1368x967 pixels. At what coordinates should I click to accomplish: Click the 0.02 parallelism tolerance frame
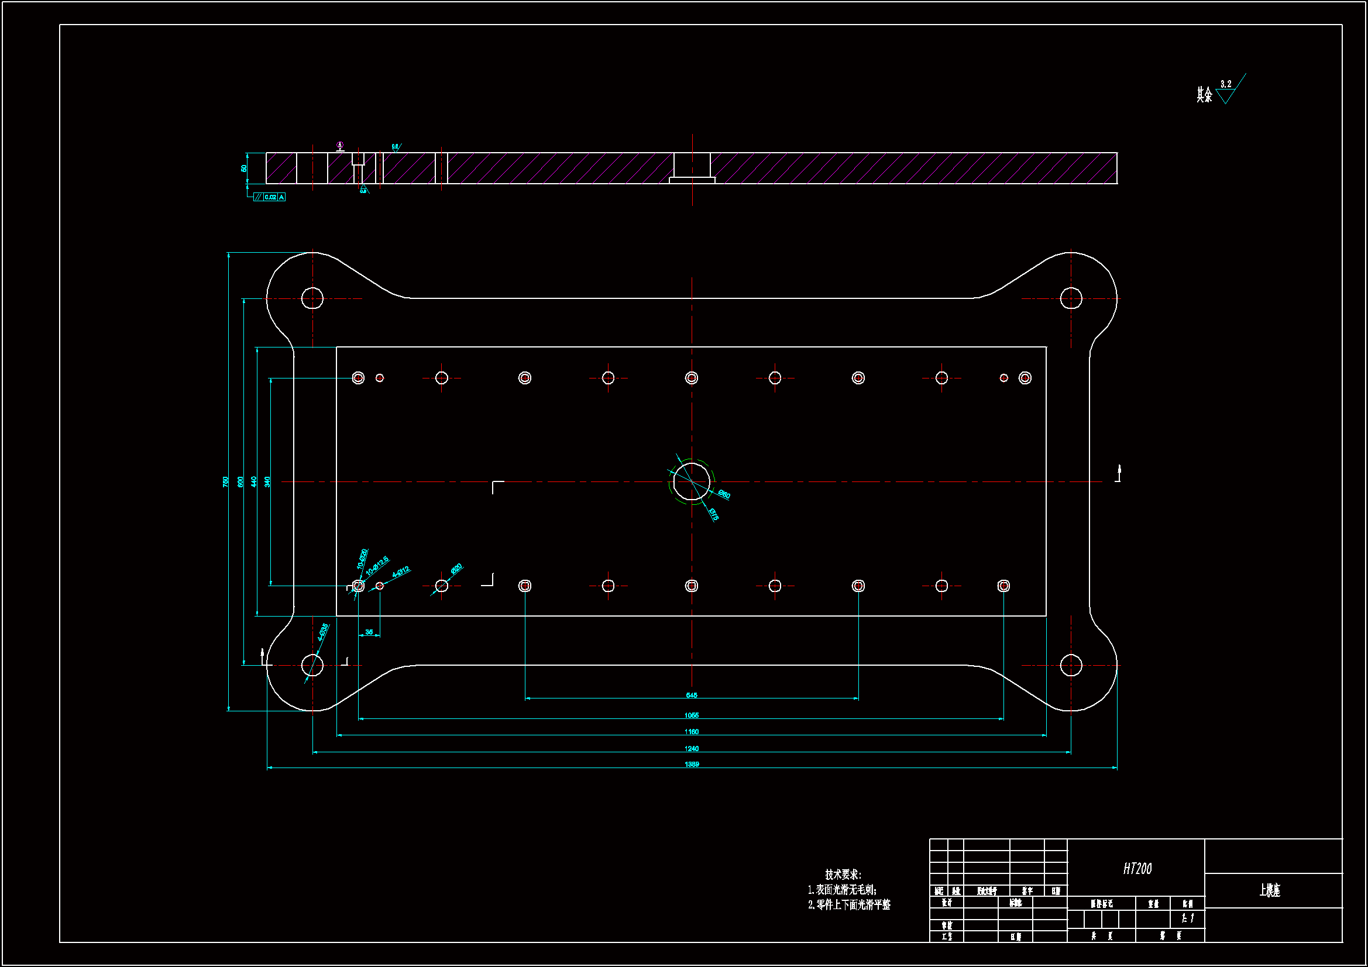[270, 197]
